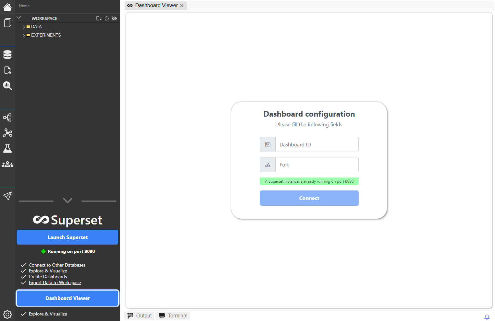Focus the Dashboard ID input field

[x=317, y=144]
